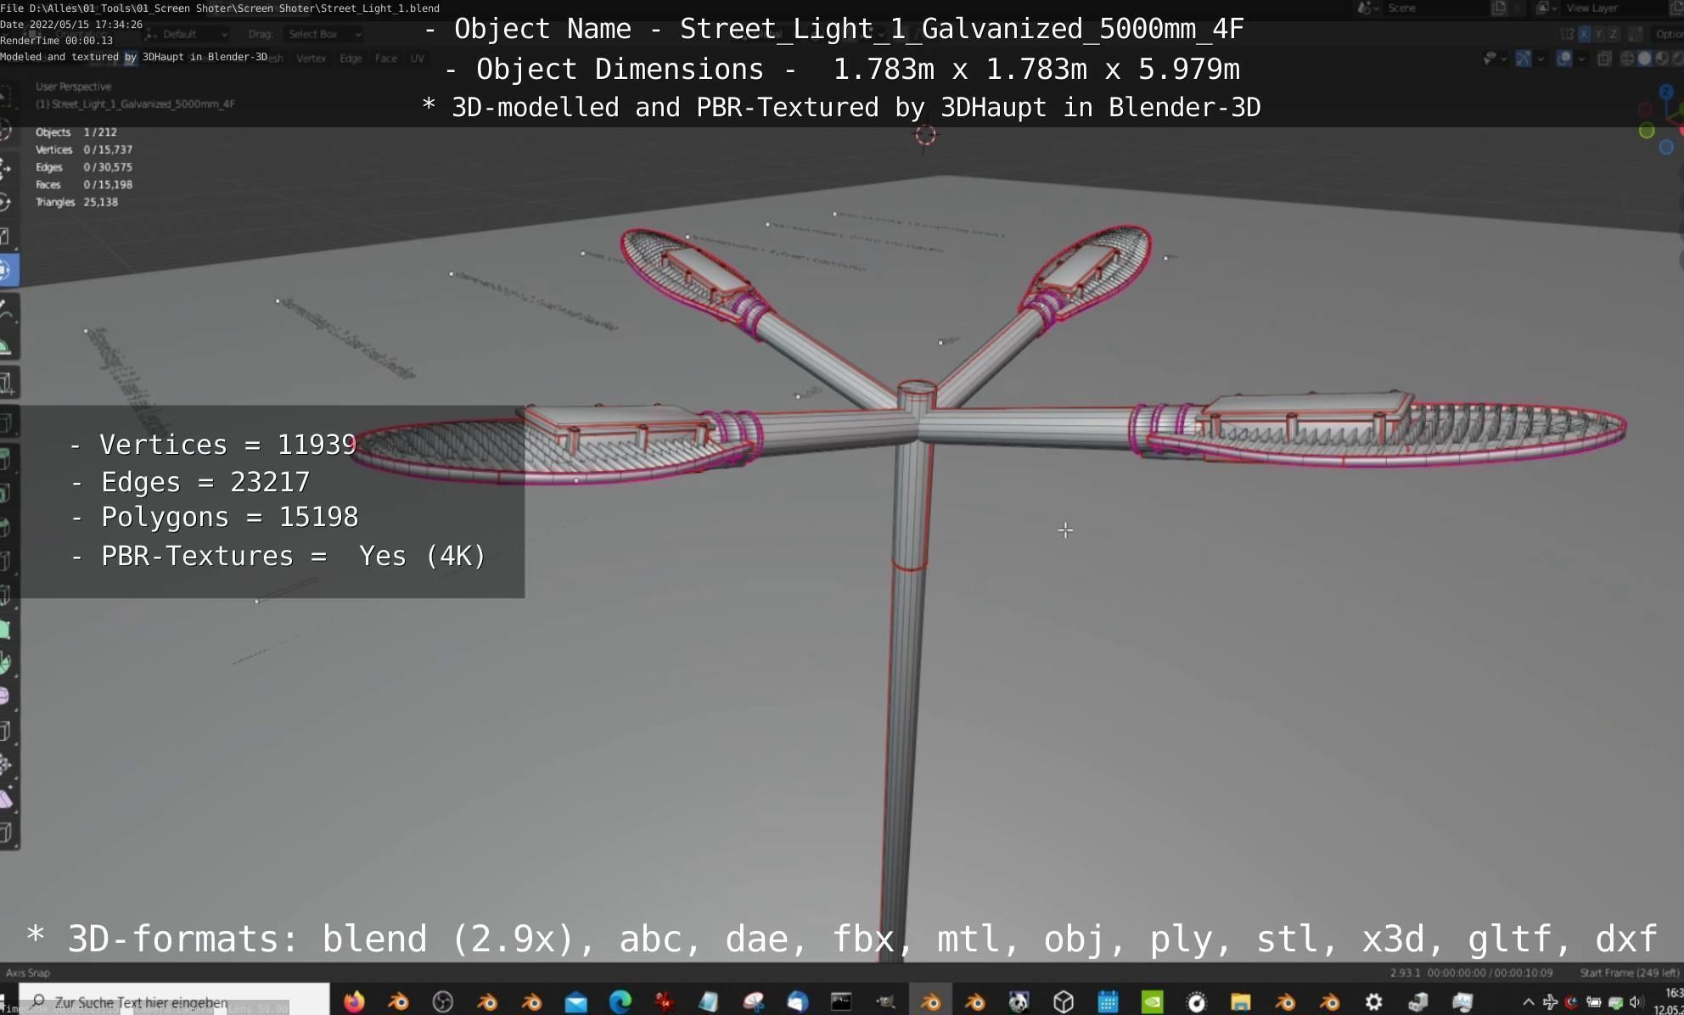The width and height of the screenshot is (1684, 1015).
Task: Open the Options popover in header
Action: 1670,34
